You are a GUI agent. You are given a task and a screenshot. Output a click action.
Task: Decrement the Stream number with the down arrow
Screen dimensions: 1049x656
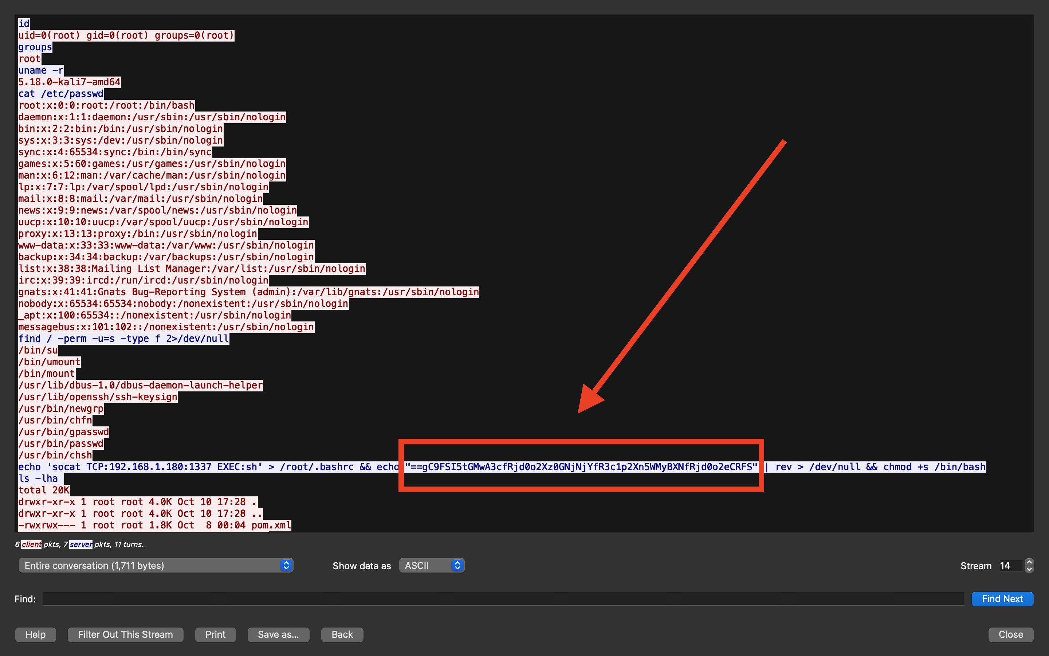[1029, 569]
